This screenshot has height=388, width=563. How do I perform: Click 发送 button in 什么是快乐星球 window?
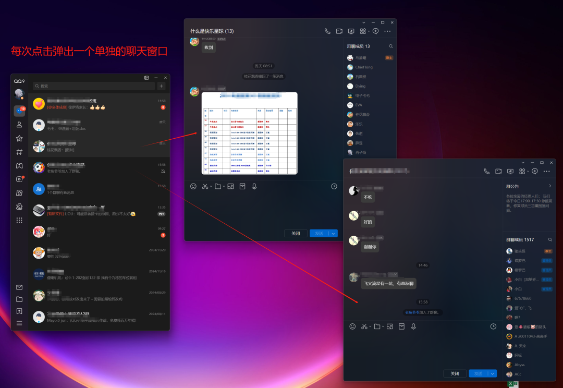(319, 234)
